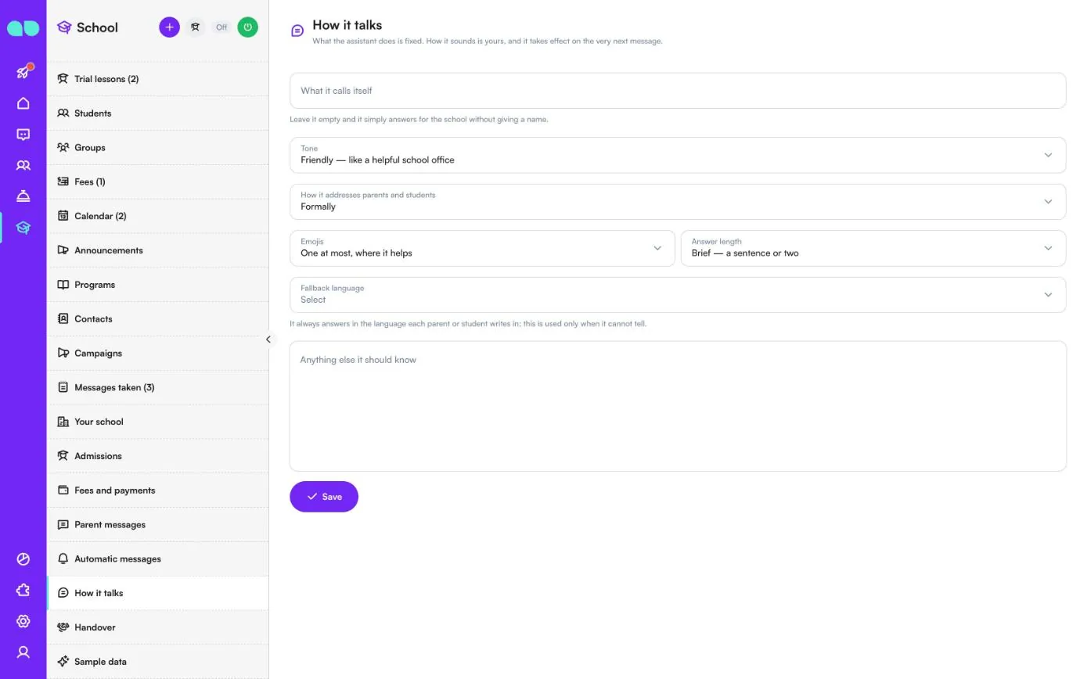This screenshot has height=679, width=1087.
Task: Open the puzzle piece icon in the left rail
Action: 23,590
